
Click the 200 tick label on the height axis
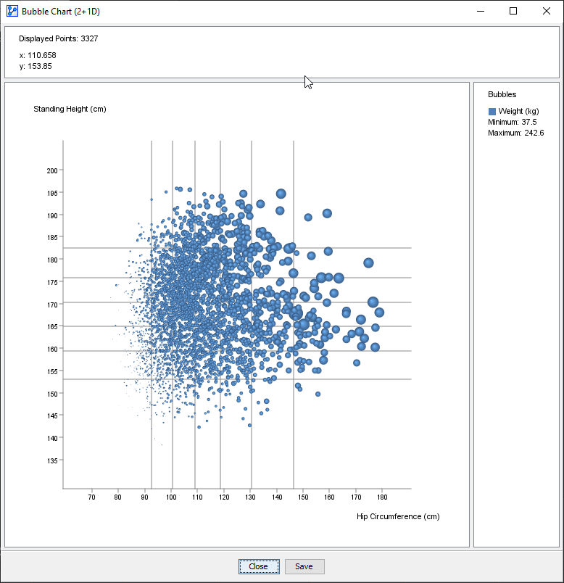(x=52, y=170)
